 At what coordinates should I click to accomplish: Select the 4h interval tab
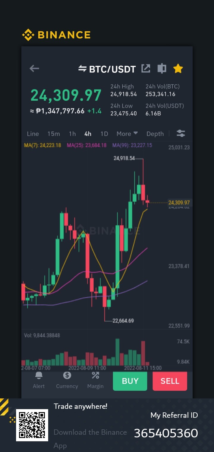pos(88,134)
